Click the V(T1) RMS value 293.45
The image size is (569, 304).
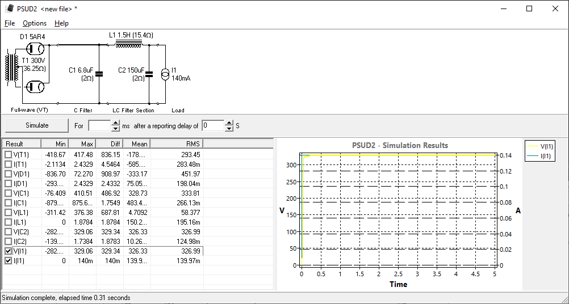[x=190, y=155]
